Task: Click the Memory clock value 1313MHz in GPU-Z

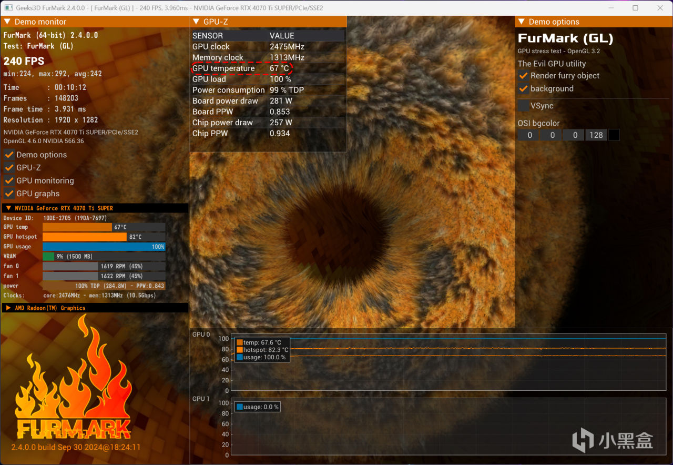Action: coord(287,57)
